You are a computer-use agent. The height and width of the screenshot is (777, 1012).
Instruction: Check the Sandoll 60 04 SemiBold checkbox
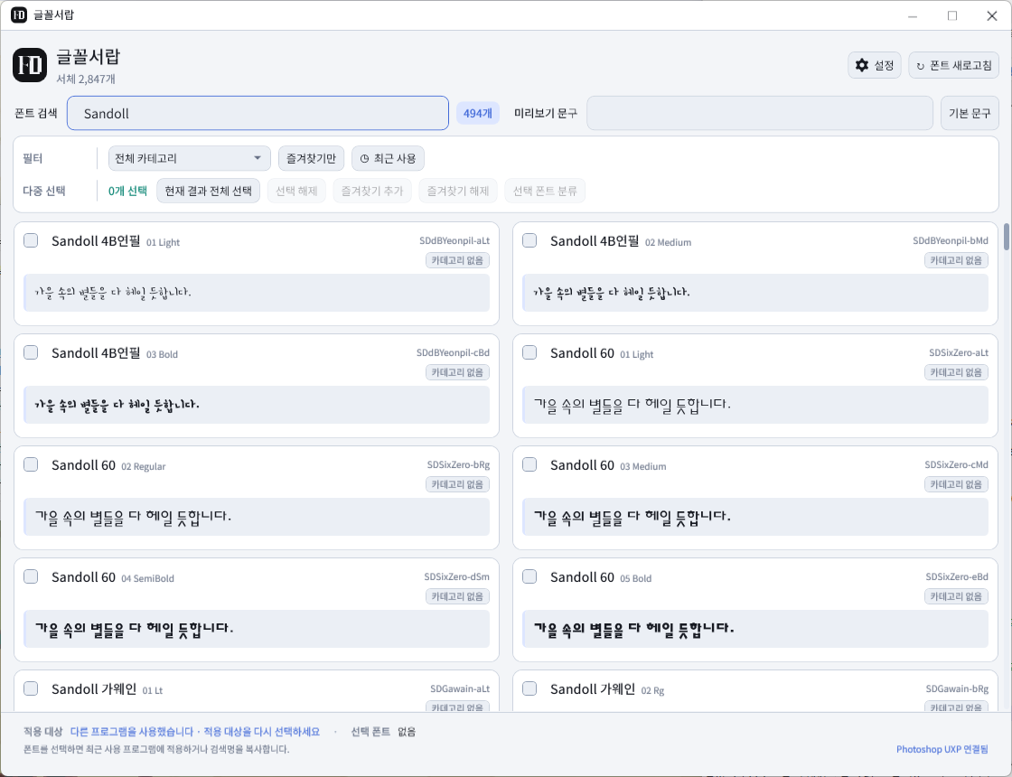tap(31, 577)
